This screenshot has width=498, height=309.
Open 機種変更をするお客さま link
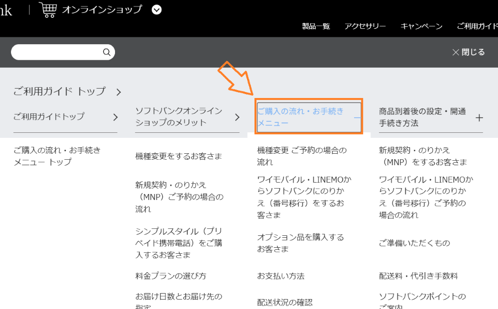(178, 156)
